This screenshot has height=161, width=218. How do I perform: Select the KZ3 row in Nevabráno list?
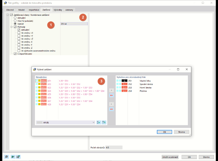[x=71, y=88]
